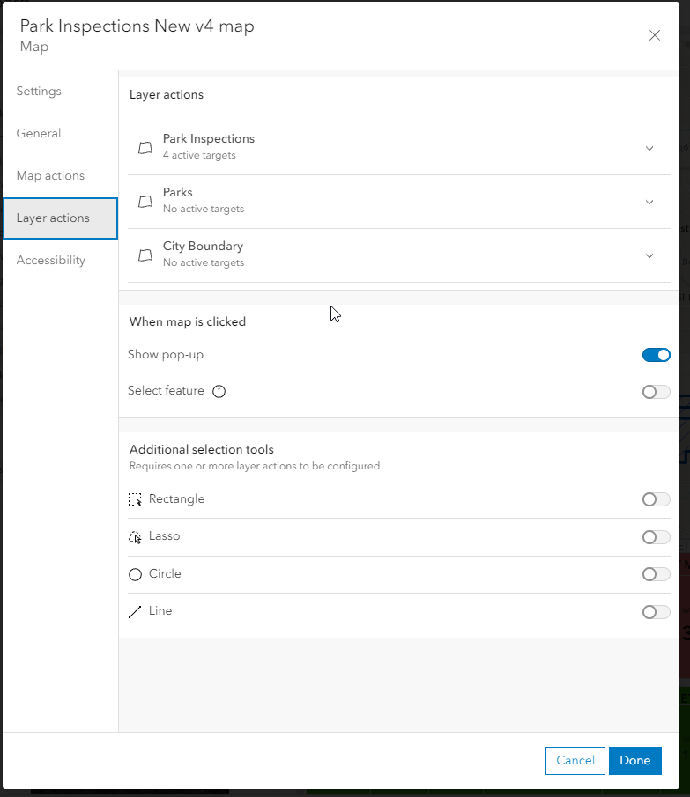Enable the Rectangle selection toggle
This screenshot has height=797, width=690.
656,499
